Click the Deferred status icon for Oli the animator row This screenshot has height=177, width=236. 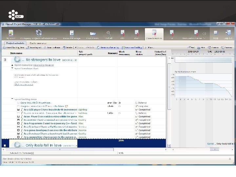[136, 103]
